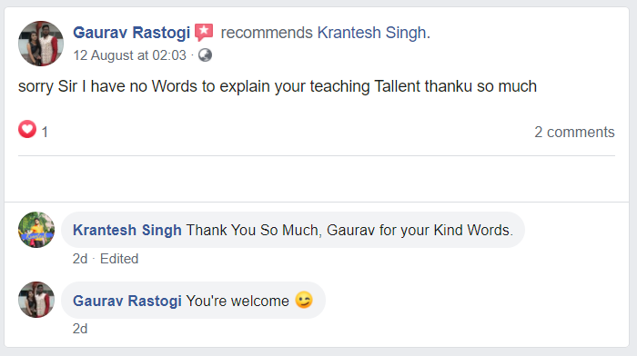Click the red recommendation star badge icon
The height and width of the screenshot is (356, 637).
pyautogui.click(x=204, y=33)
